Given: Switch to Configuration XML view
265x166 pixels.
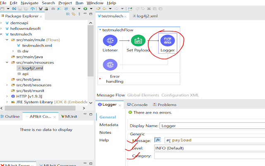Looking at the screenshot, I should tap(180, 95).
